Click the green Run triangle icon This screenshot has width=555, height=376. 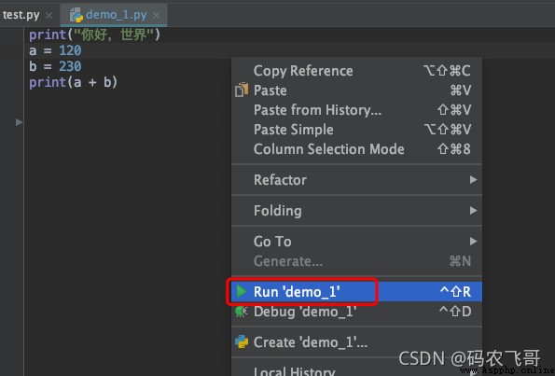pyautogui.click(x=242, y=292)
